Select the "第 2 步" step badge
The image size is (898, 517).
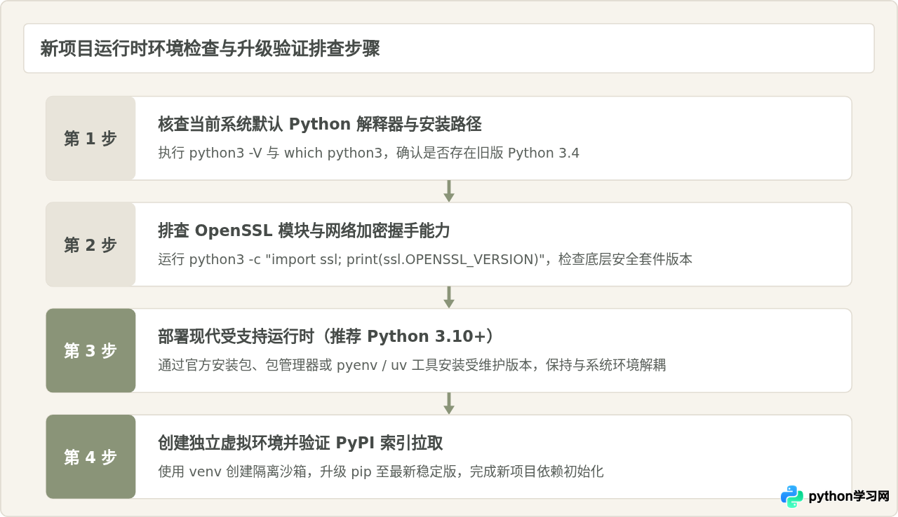91,244
